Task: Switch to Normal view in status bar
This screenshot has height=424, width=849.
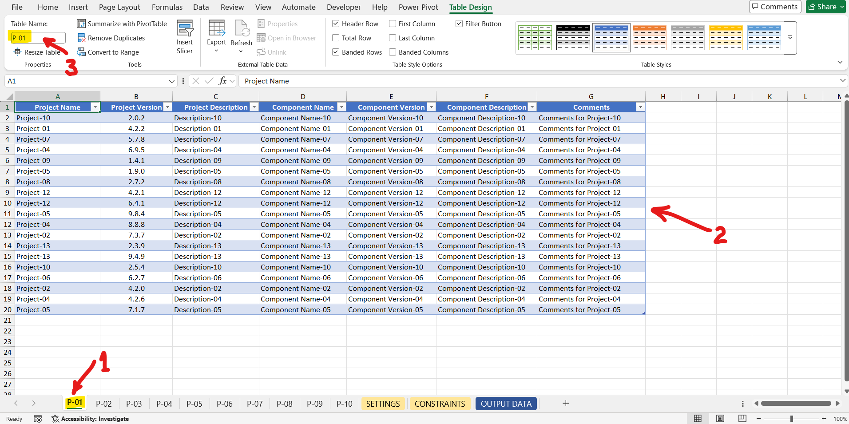Action: click(698, 419)
